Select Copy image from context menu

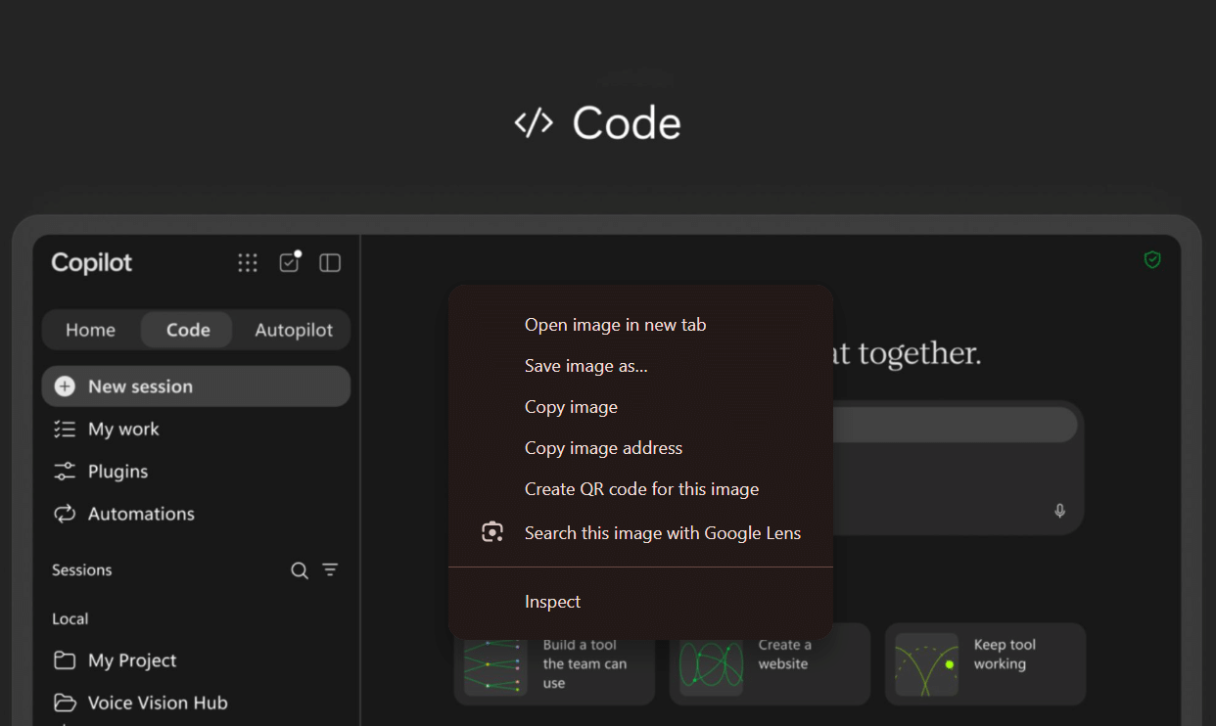tap(640, 407)
